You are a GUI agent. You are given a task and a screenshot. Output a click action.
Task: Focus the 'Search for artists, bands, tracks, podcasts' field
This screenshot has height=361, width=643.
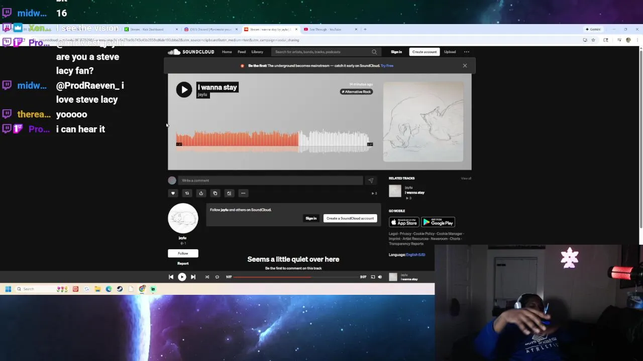pos(321,52)
